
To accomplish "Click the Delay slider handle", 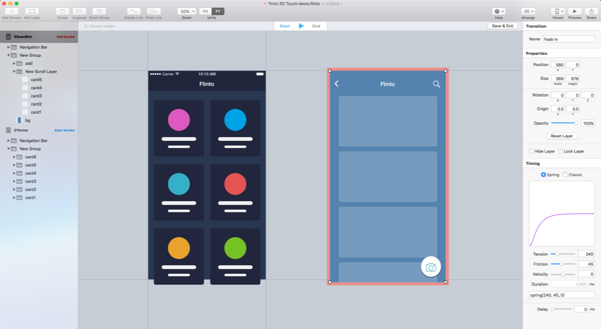I will pyautogui.click(x=553, y=309).
